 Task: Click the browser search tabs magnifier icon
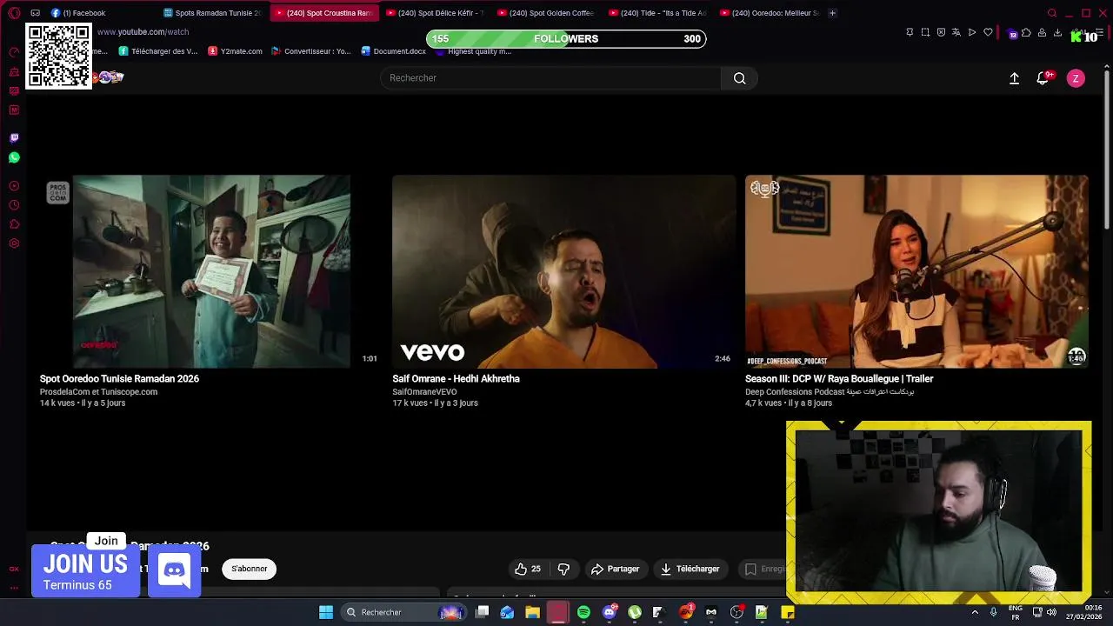[1052, 13]
